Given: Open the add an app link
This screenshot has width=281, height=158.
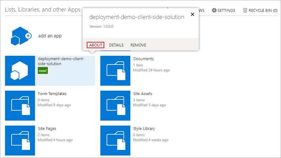Looking at the screenshot, I should (x=50, y=36).
